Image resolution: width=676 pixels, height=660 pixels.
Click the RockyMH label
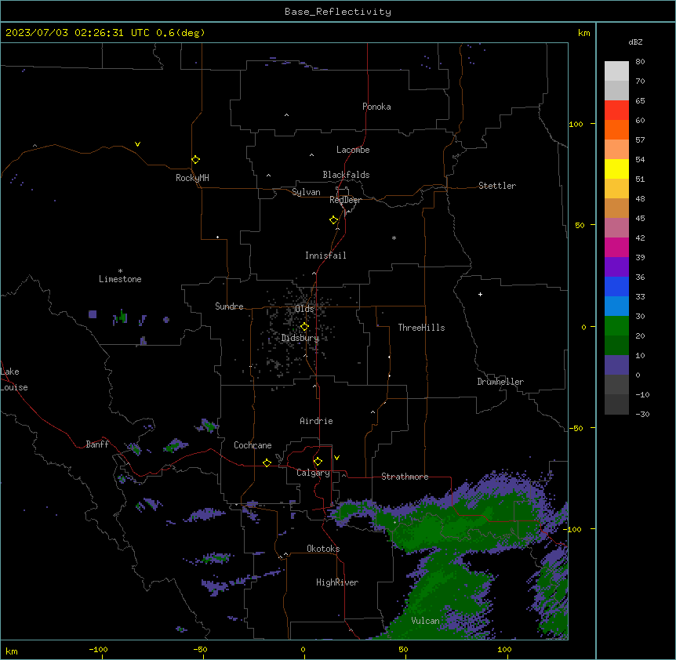pyautogui.click(x=192, y=178)
